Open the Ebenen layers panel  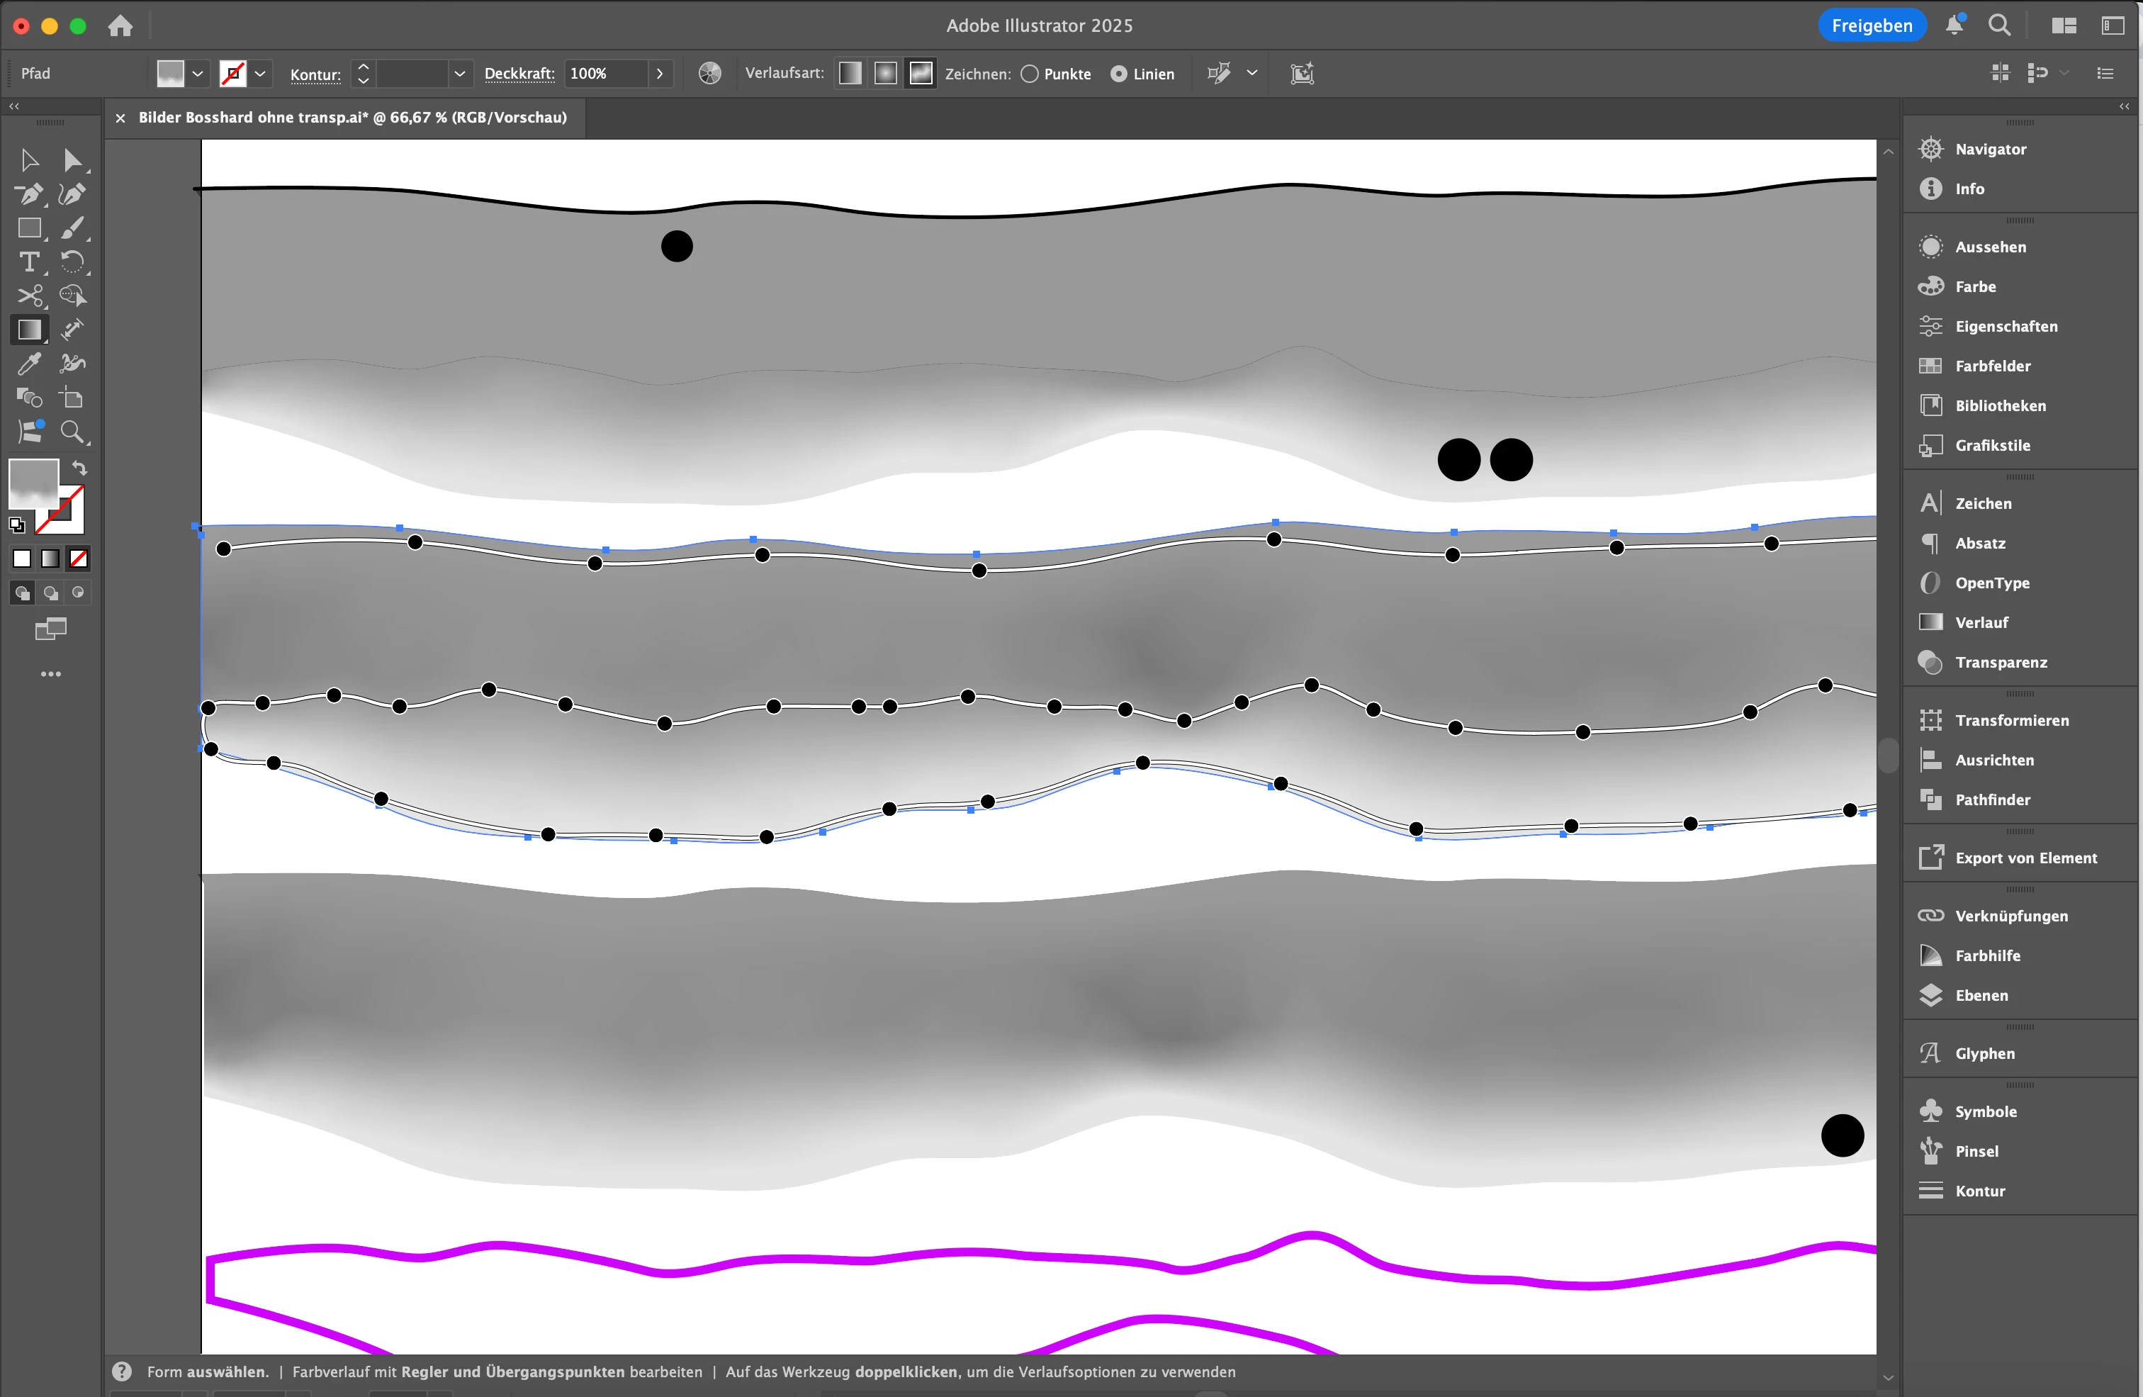point(1981,995)
